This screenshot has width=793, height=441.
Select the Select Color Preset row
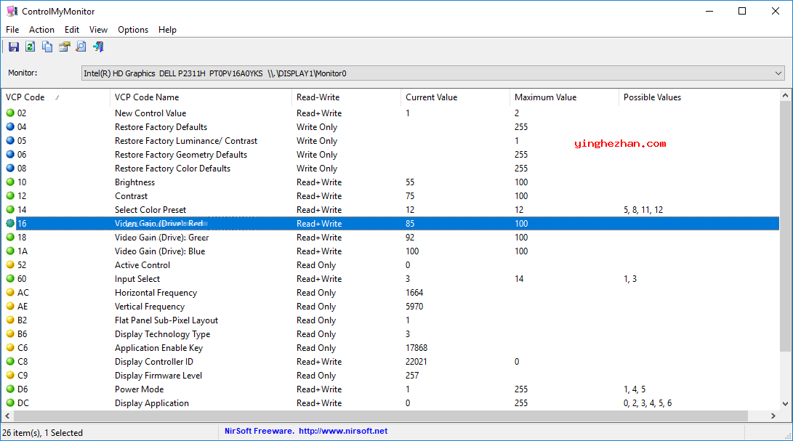tap(390, 209)
